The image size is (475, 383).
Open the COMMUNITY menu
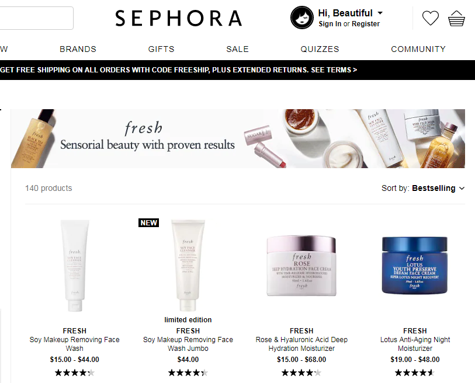tap(418, 49)
